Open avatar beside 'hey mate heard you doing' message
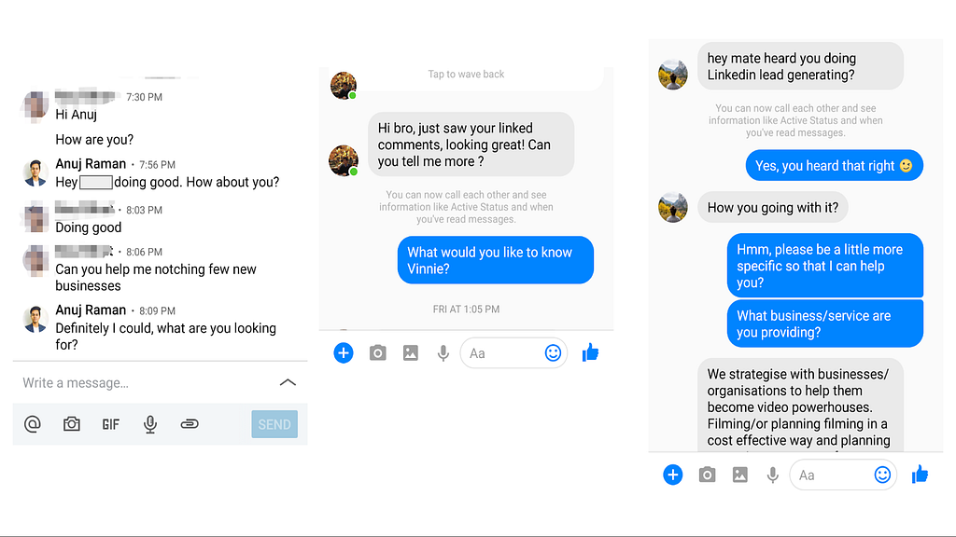The height and width of the screenshot is (537, 956). pos(673,75)
